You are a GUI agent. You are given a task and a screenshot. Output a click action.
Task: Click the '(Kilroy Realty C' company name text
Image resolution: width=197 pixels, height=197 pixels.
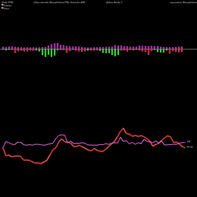tap(114, 2)
